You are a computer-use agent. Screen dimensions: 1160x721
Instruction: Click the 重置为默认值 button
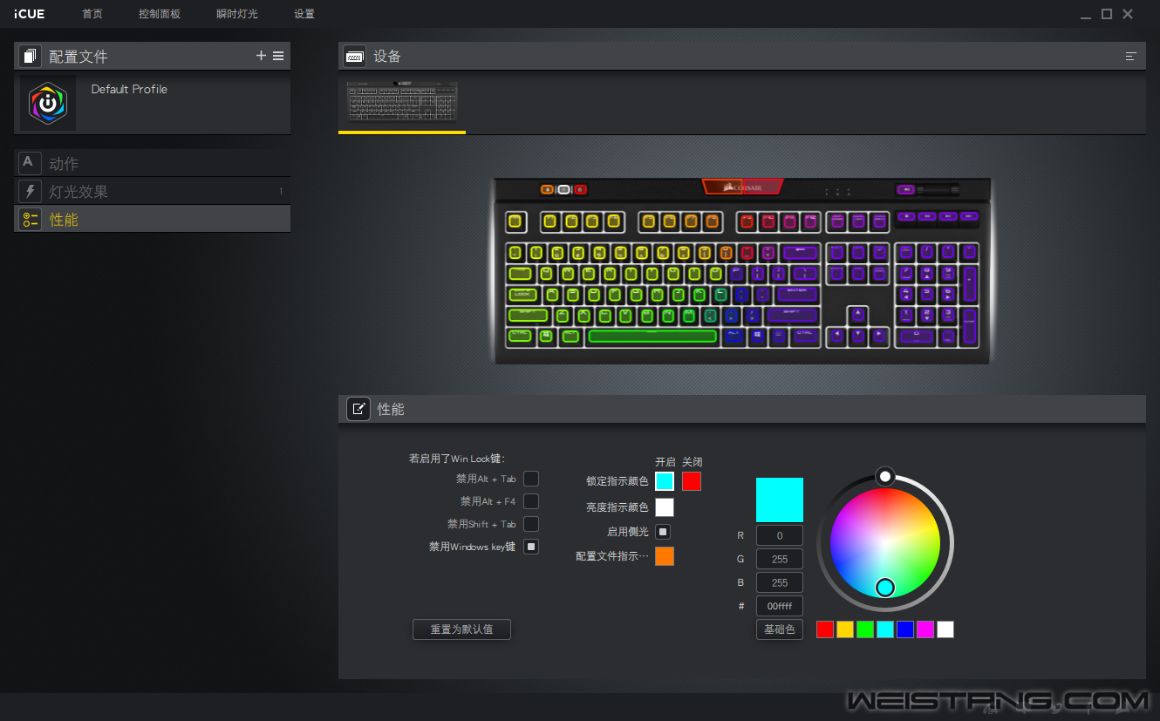(461, 629)
